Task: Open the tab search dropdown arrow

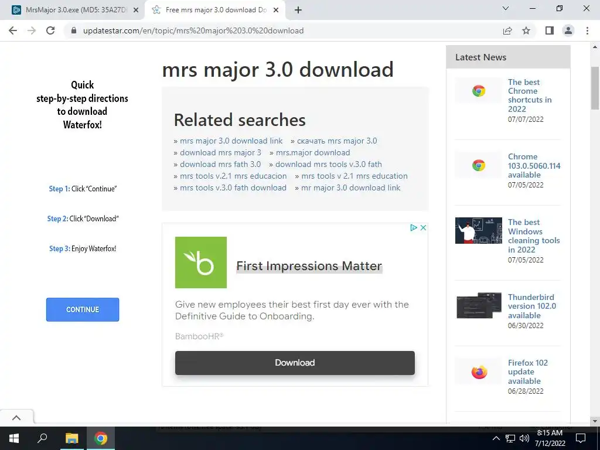Action: (506, 8)
